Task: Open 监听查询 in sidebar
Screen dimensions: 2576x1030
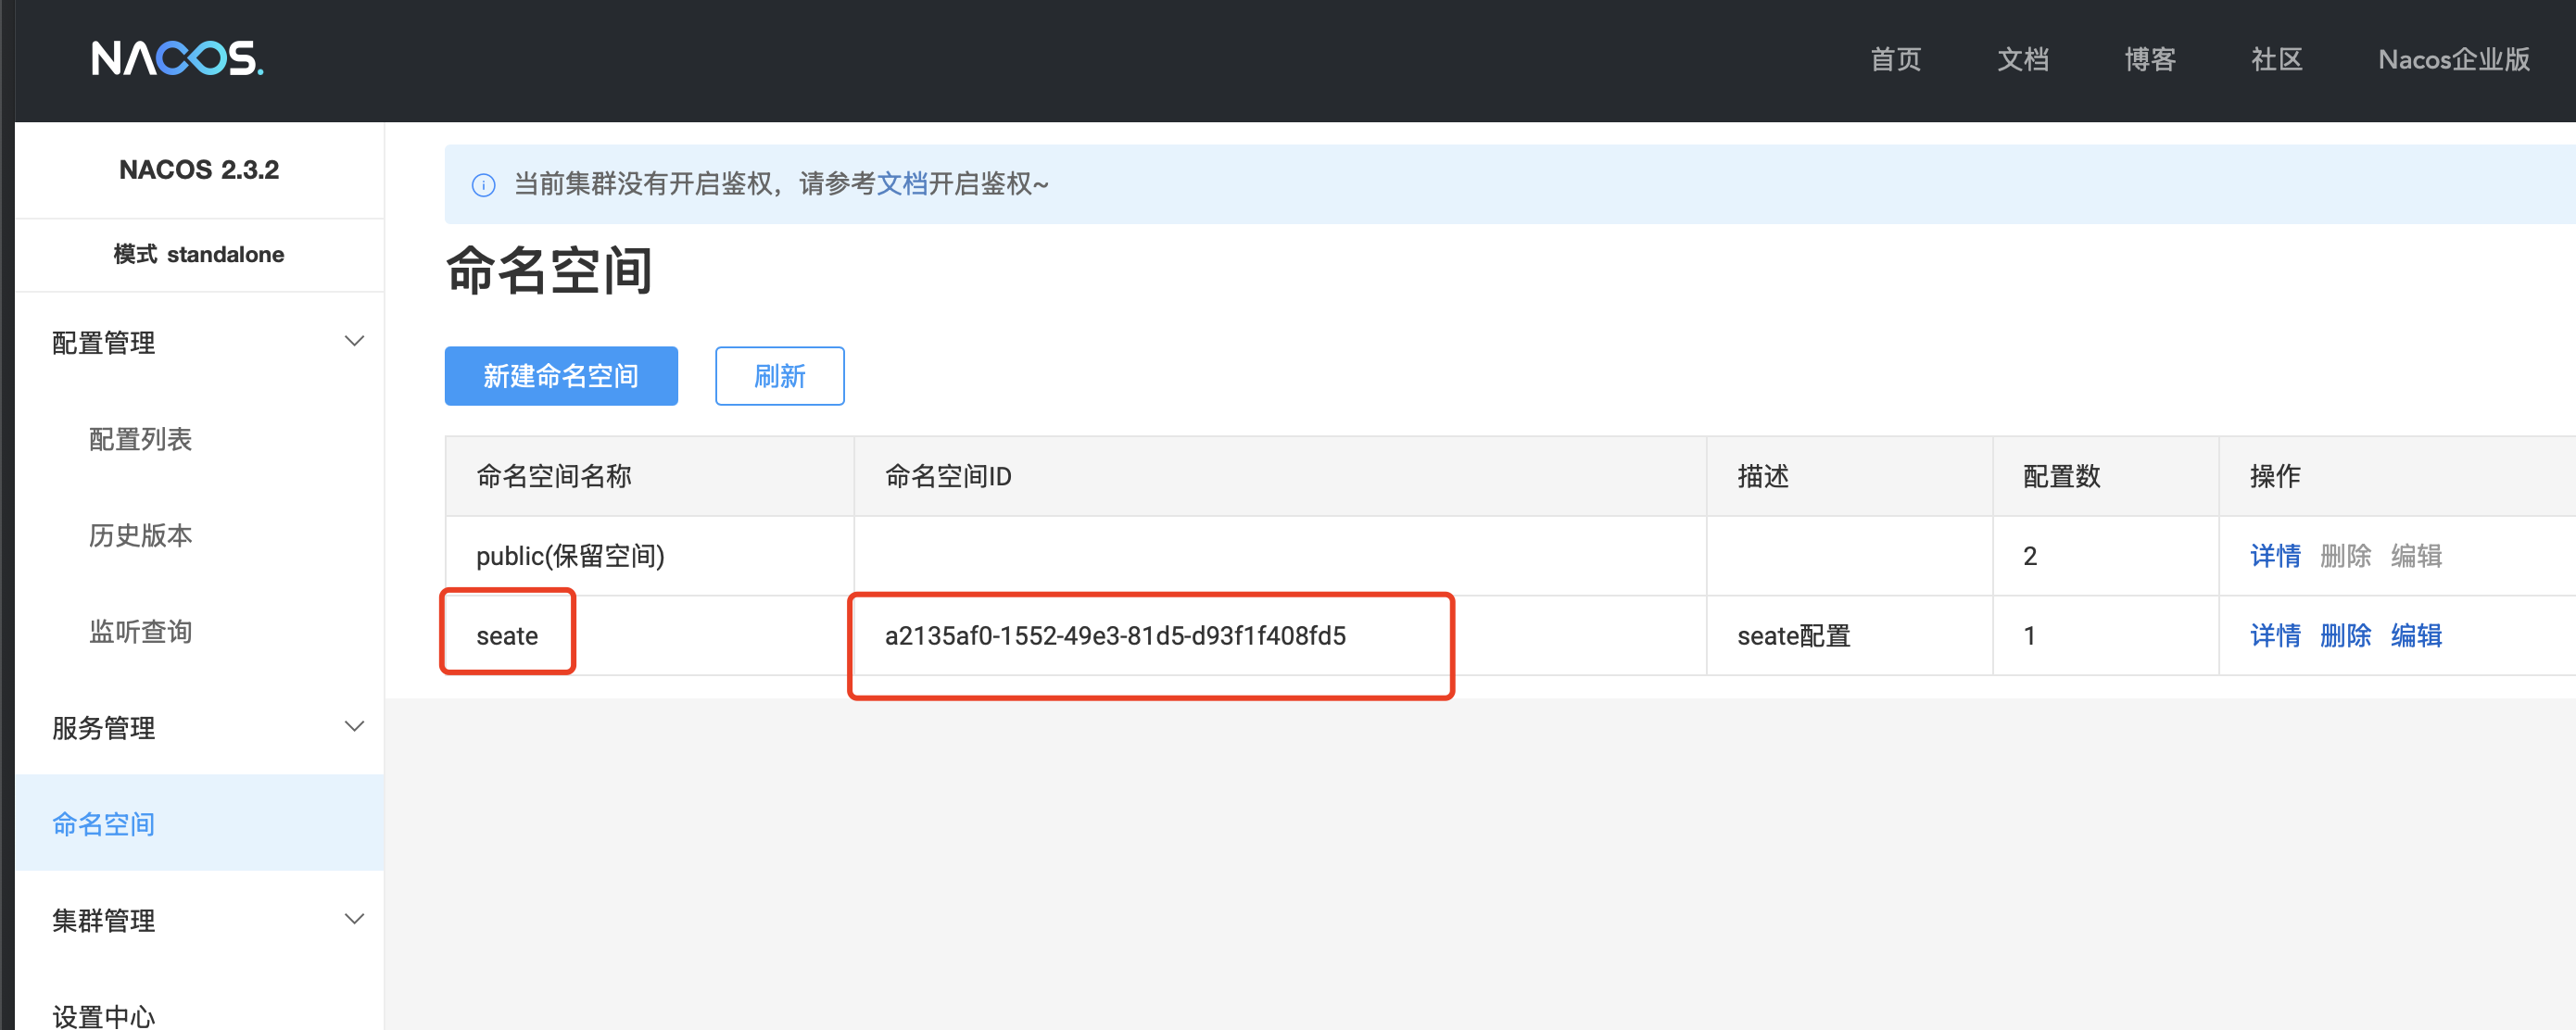Action: [140, 631]
